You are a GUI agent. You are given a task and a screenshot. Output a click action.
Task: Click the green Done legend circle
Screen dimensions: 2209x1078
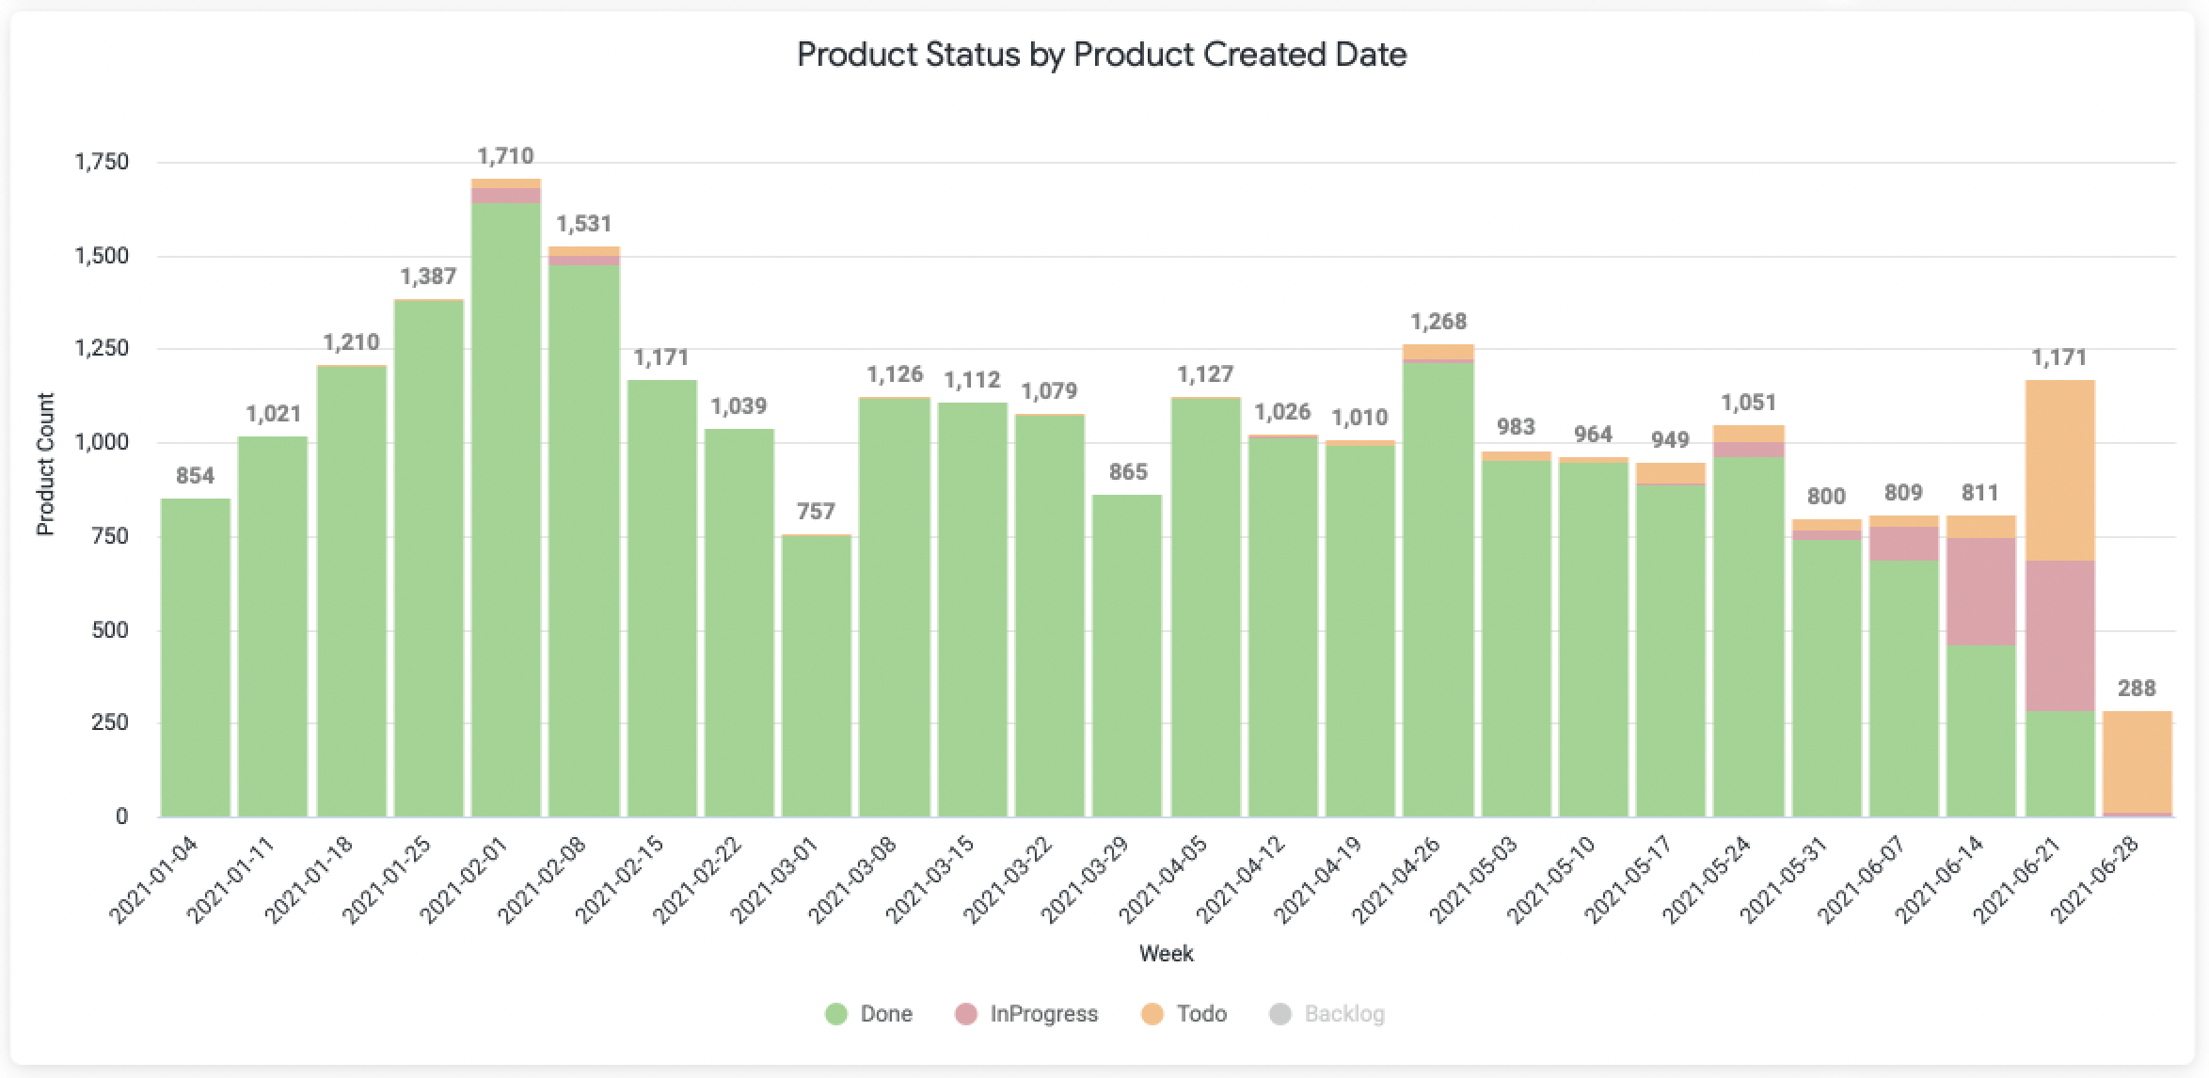pos(835,1014)
